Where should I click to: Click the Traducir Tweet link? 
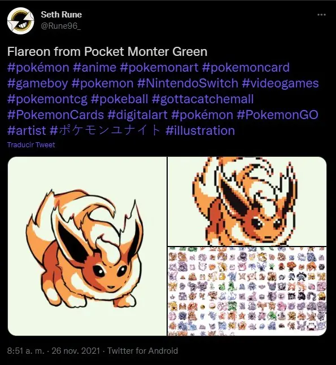[x=31, y=145]
